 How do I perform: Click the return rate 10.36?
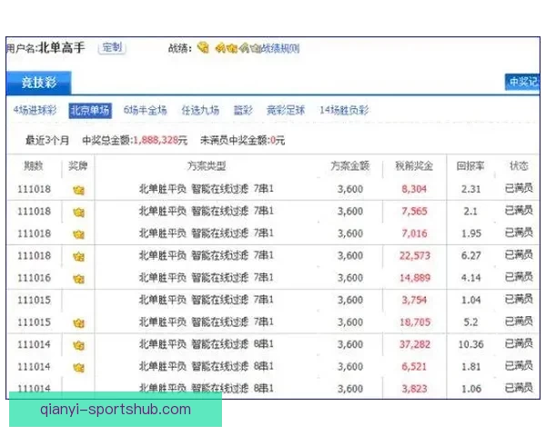pos(470,344)
